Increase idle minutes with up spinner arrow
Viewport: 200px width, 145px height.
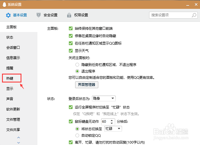point(112,120)
